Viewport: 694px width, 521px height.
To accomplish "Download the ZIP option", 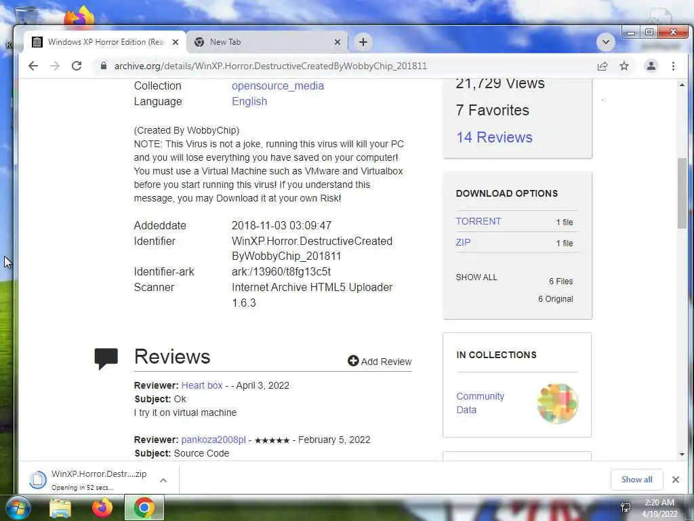I will (x=463, y=242).
